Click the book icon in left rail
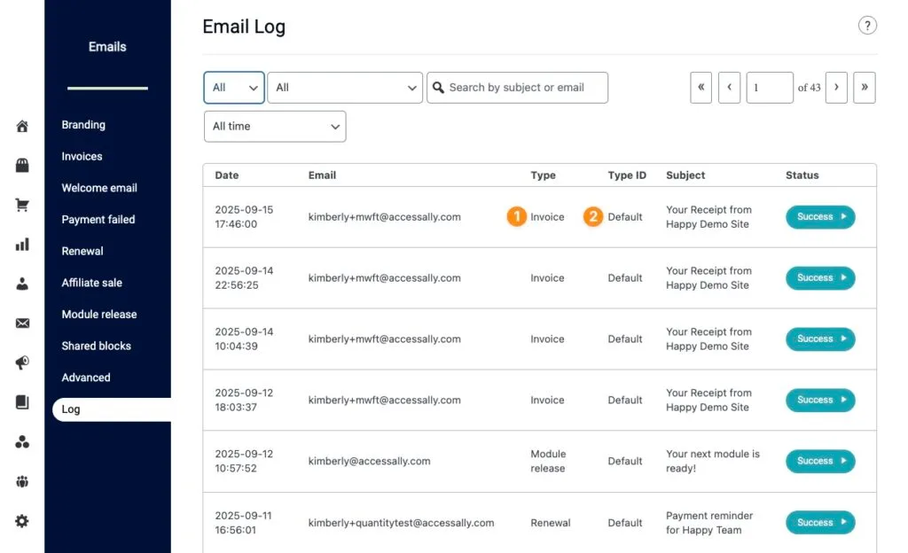 22,402
